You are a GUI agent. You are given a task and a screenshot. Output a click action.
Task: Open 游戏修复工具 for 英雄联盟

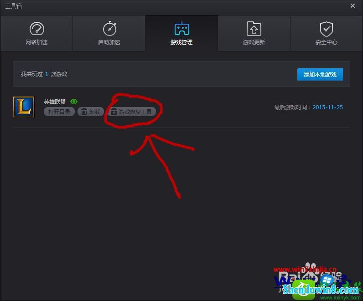click(x=131, y=112)
